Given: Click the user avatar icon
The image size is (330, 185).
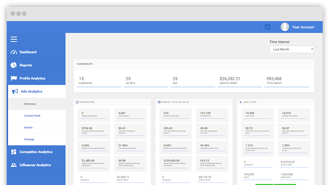Looking at the screenshot, I should pyautogui.click(x=285, y=27).
